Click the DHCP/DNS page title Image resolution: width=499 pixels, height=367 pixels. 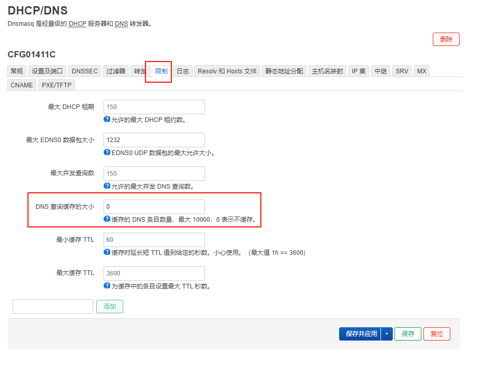(38, 10)
